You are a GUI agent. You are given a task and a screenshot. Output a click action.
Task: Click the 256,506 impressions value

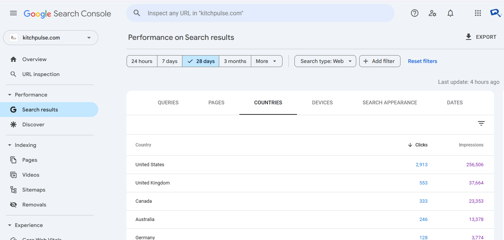point(475,165)
